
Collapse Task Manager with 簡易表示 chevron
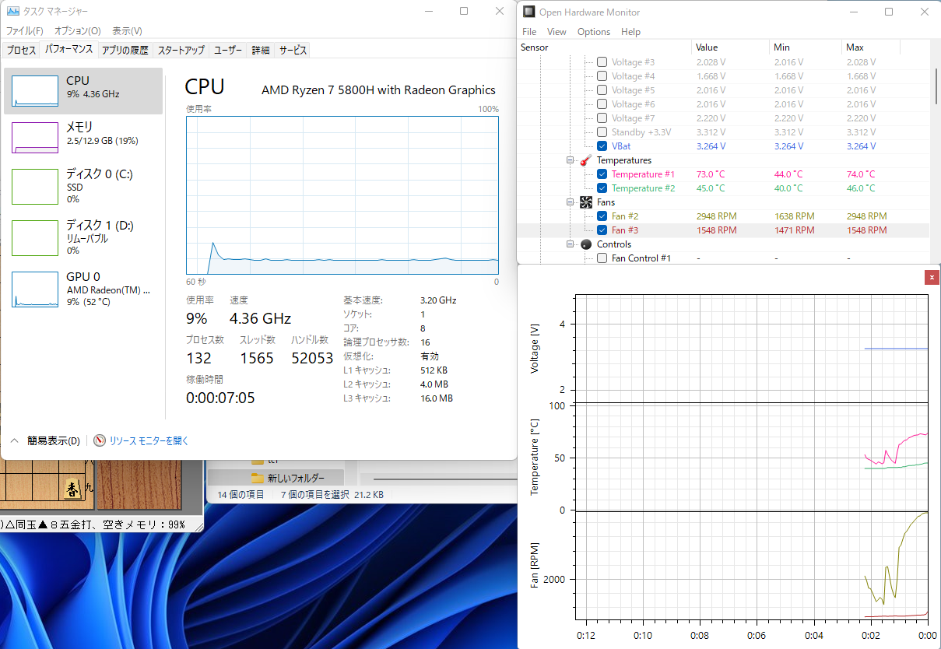[x=14, y=440]
